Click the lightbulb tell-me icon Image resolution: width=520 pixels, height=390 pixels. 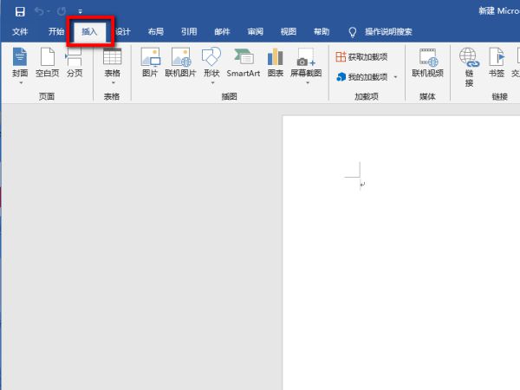point(353,32)
